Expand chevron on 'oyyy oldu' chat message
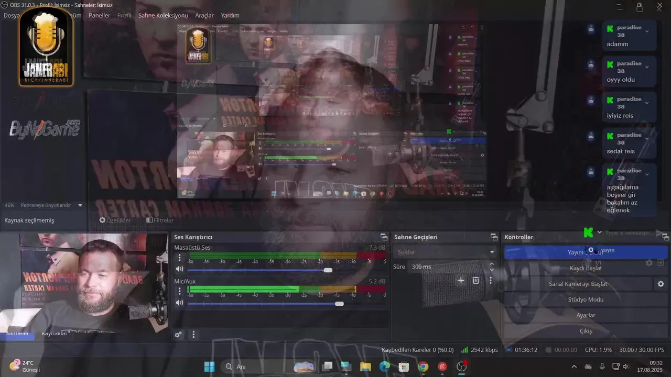 (x=646, y=67)
